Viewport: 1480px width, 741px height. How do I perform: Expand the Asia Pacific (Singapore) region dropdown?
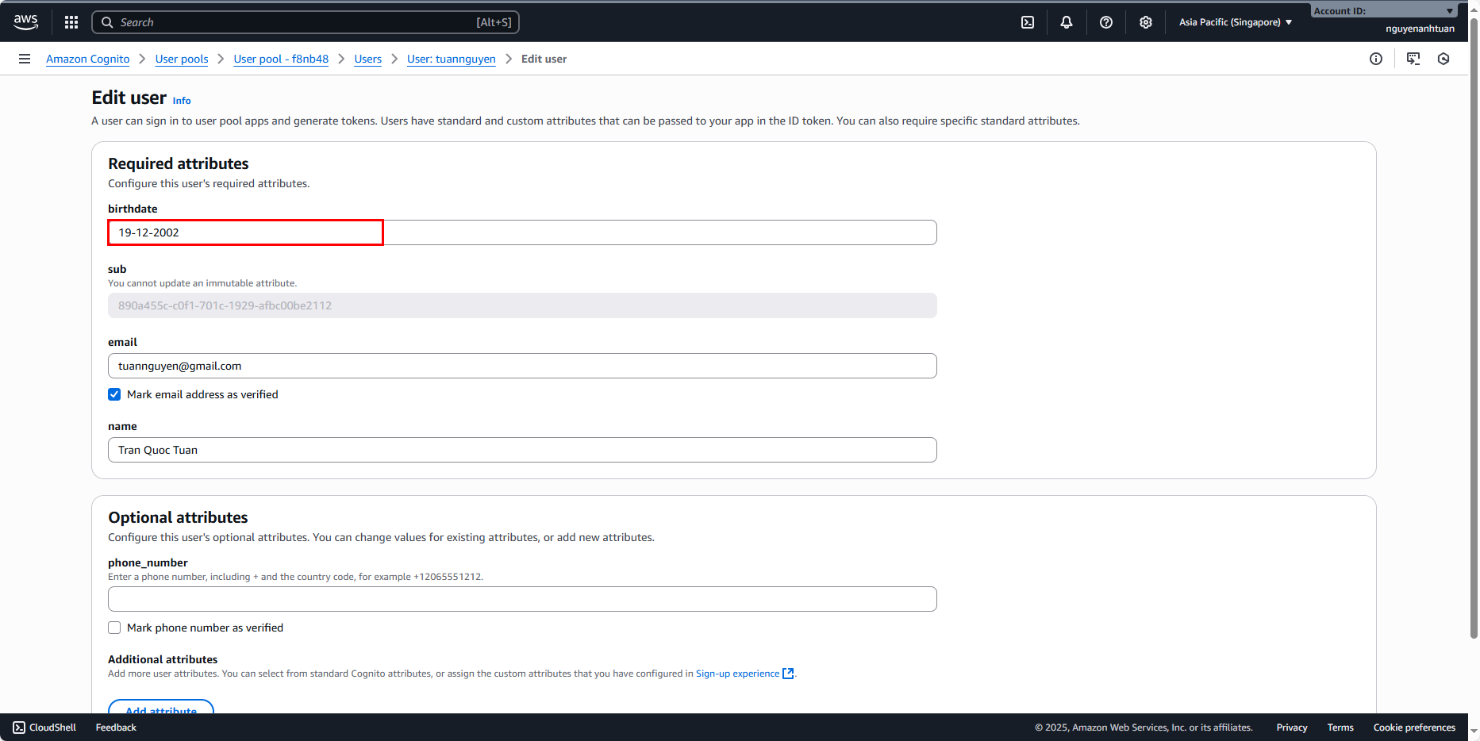1235,22
